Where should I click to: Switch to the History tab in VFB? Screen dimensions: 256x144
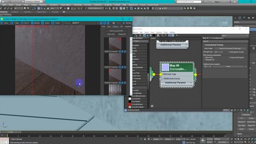point(115,26)
